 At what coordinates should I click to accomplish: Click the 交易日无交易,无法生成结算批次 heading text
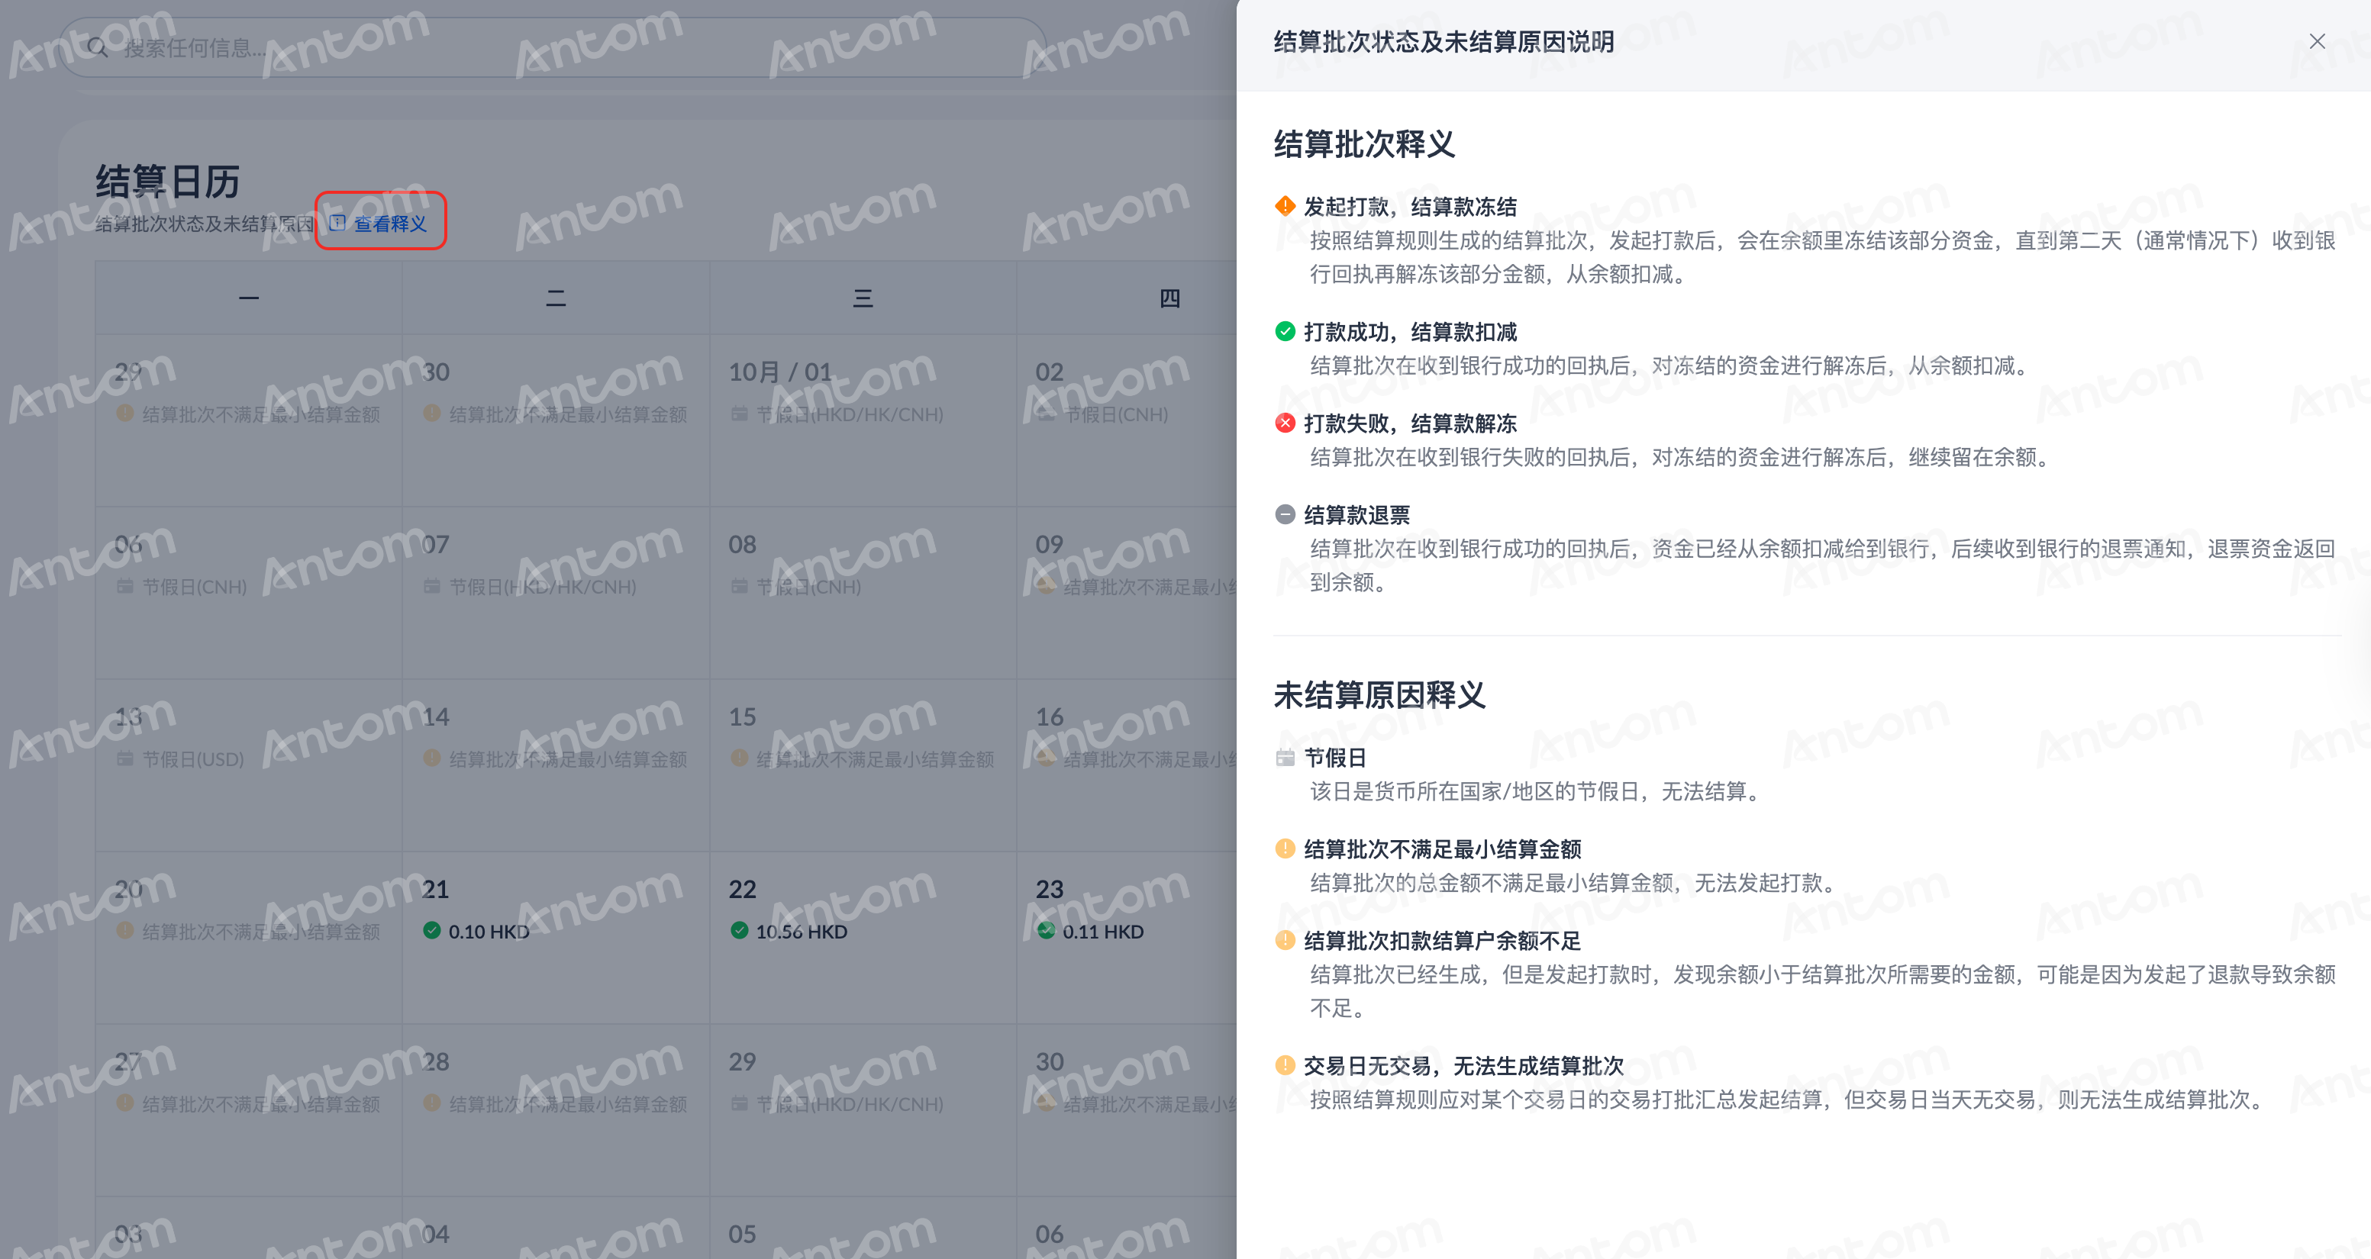point(1464,1067)
